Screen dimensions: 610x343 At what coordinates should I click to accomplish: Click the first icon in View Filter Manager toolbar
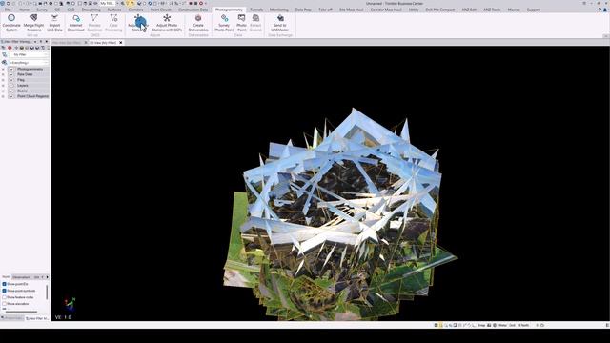[4, 48]
